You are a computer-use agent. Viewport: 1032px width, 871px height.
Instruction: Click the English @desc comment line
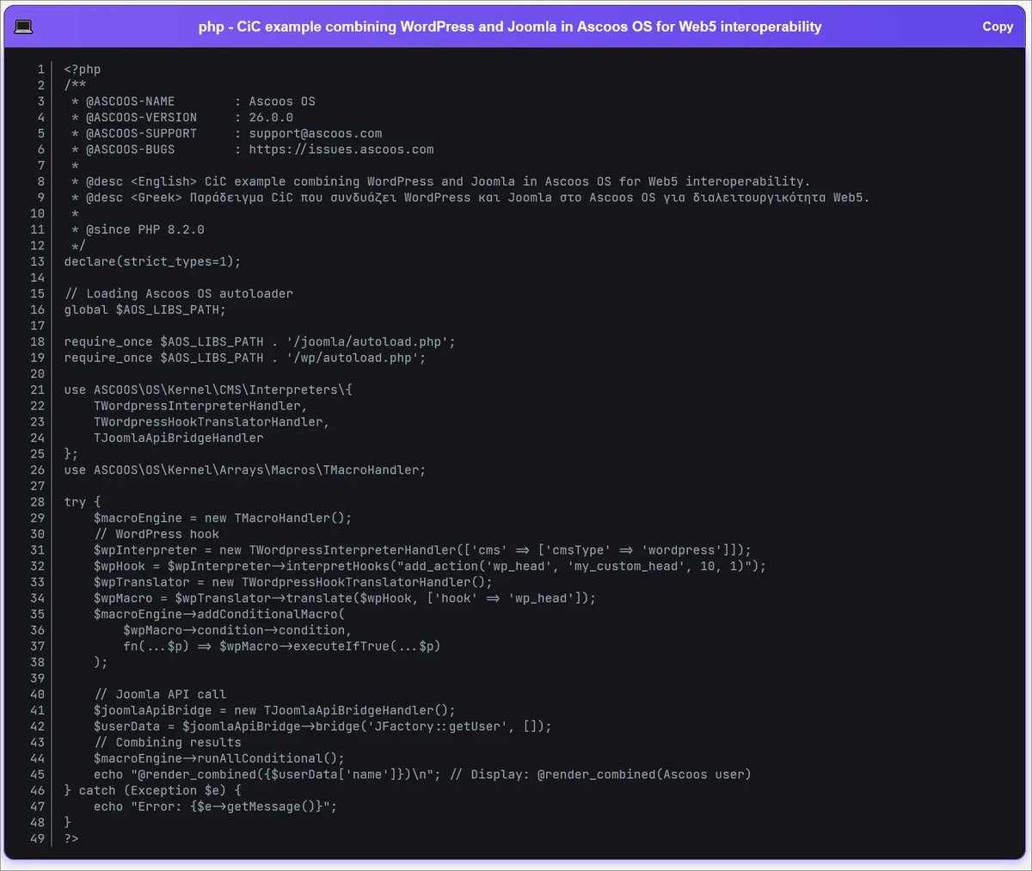(x=440, y=181)
